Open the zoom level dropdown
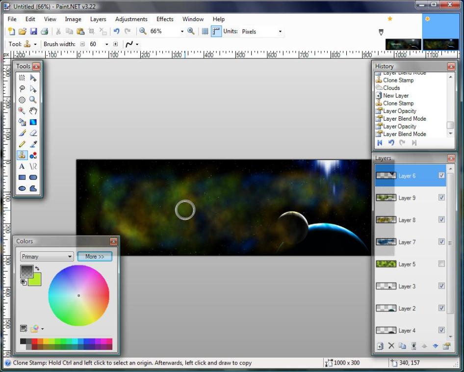Image resolution: width=464 pixels, height=372 pixels. [x=182, y=31]
